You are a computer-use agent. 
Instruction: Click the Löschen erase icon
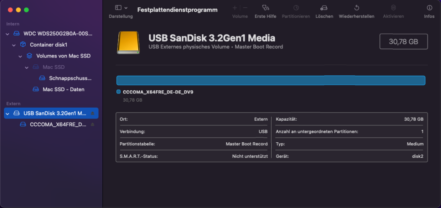point(324,8)
